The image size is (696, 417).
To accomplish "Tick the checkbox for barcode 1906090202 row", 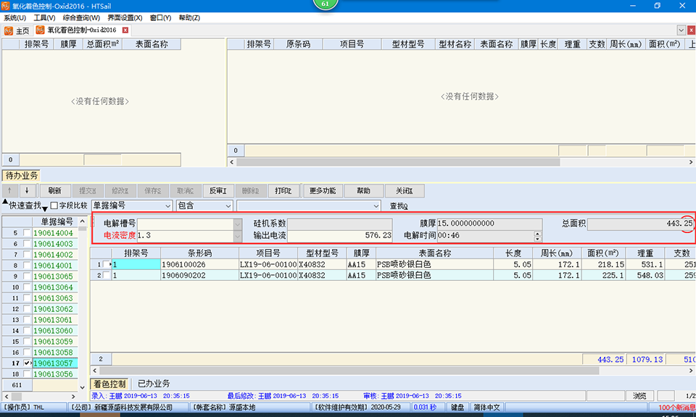I will click(107, 275).
